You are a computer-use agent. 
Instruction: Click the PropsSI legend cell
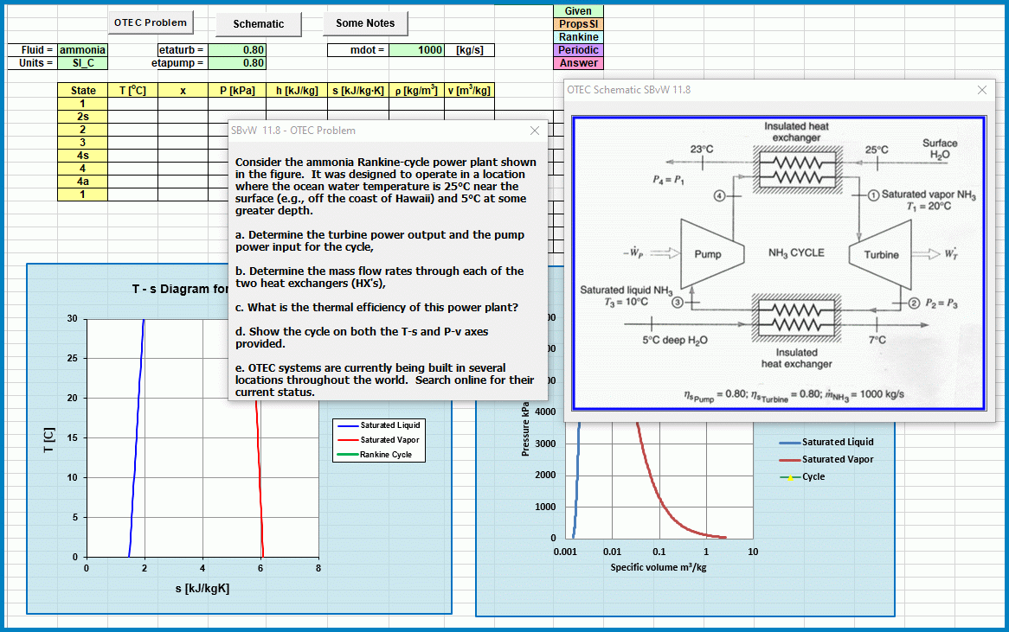click(x=578, y=24)
